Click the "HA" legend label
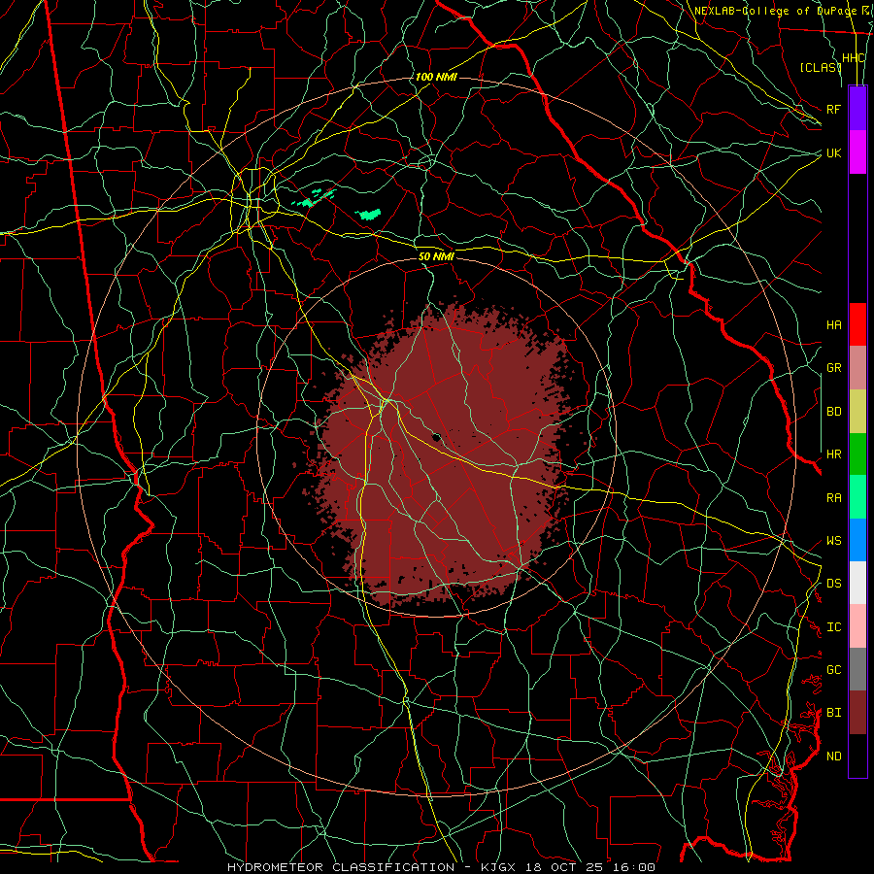Image resolution: width=874 pixels, height=874 pixels. pos(833,325)
